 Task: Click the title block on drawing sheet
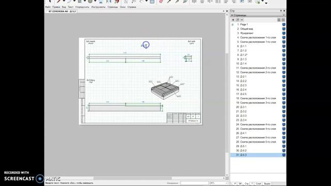click(184, 118)
